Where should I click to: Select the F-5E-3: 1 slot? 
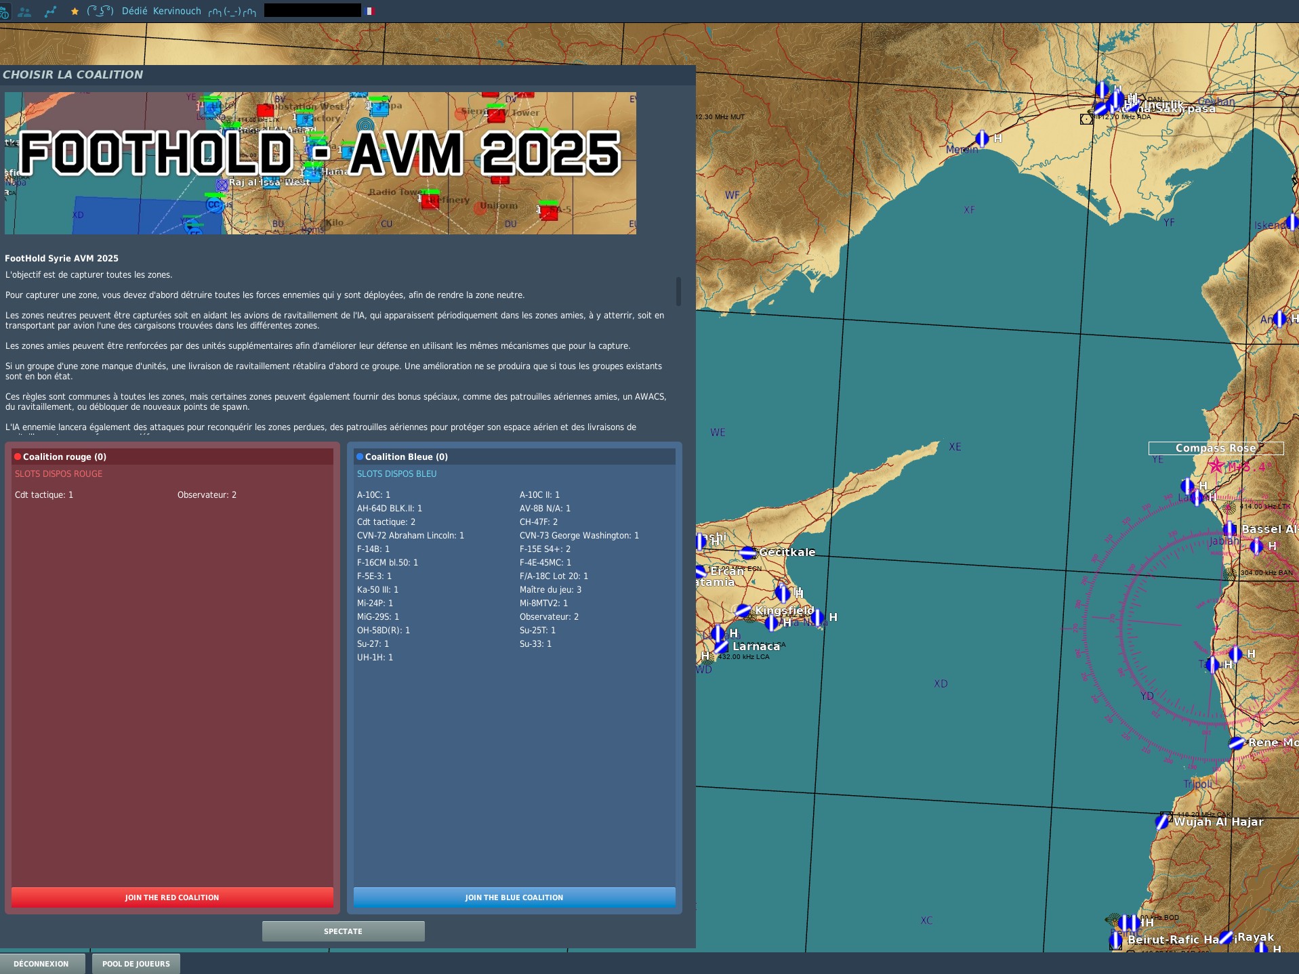(x=375, y=576)
